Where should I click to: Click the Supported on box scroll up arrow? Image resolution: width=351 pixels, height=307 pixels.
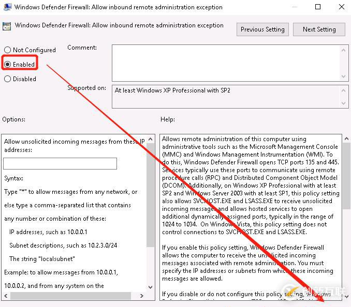[344, 90]
